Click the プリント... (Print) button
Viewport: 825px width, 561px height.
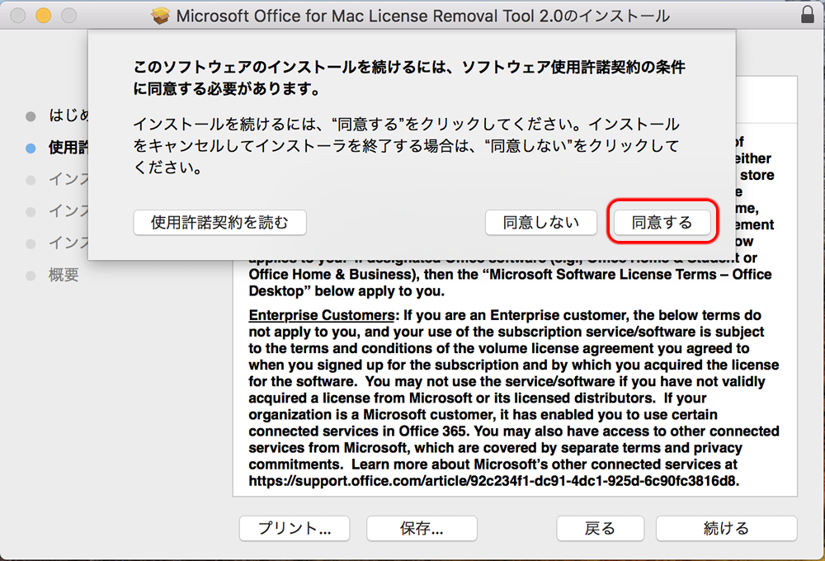click(x=295, y=528)
